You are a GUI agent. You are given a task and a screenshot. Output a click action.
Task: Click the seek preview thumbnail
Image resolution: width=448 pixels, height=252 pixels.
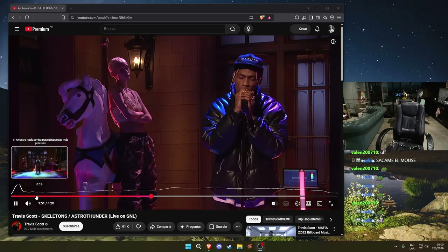pyautogui.click(x=39, y=162)
